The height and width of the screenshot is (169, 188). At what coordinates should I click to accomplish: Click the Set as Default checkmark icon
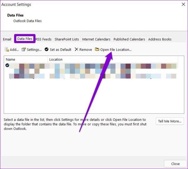point(46,49)
